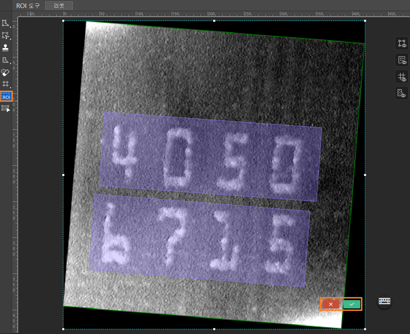Click the bottom-center resize handle of the frame

point(214,329)
